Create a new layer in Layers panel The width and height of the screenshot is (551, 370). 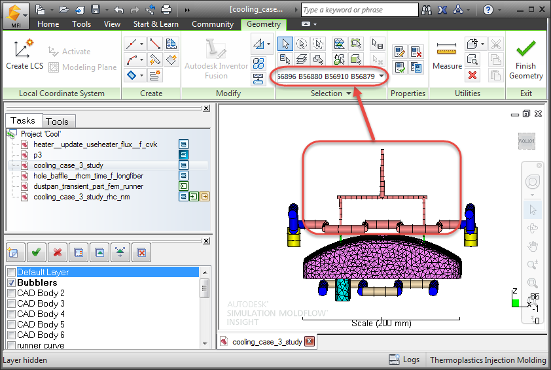(x=15, y=252)
